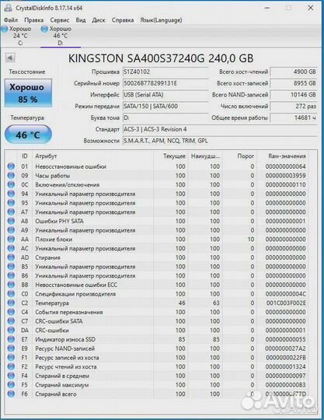This screenshot has width=324, height=420.
Task: Select the Индикатор износа SSD attribute text
Action: tap(65, 339)
